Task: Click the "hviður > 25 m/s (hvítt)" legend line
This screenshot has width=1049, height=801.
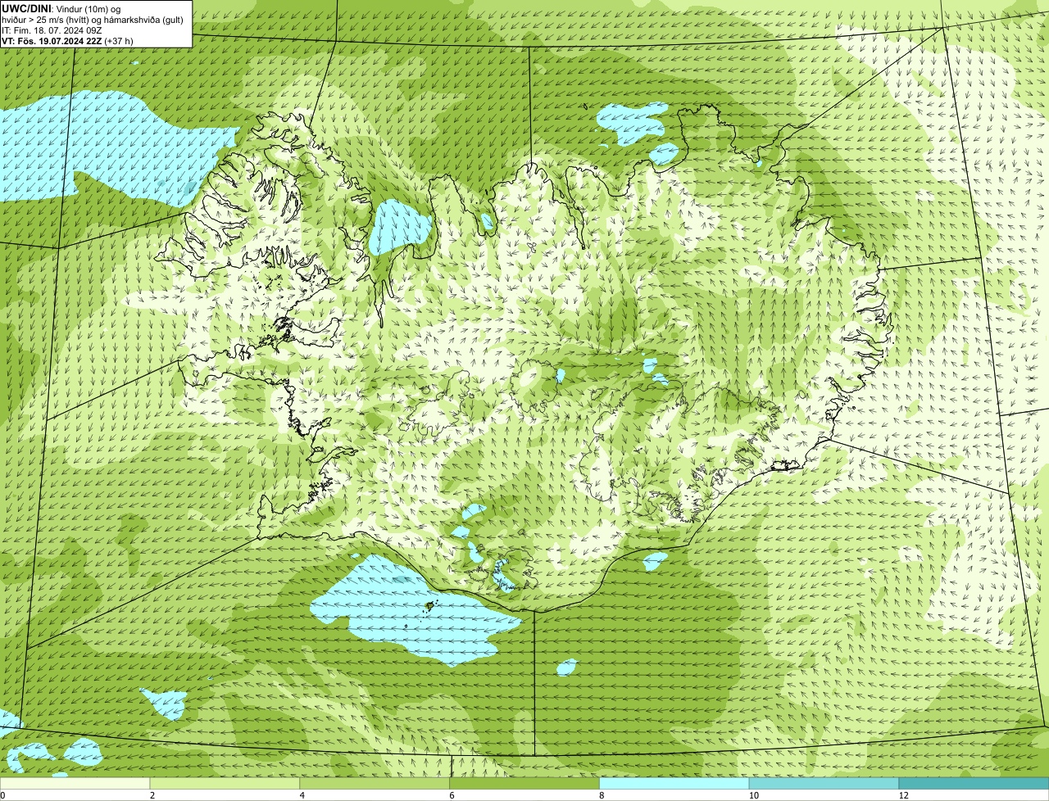Action: (93, 20)
